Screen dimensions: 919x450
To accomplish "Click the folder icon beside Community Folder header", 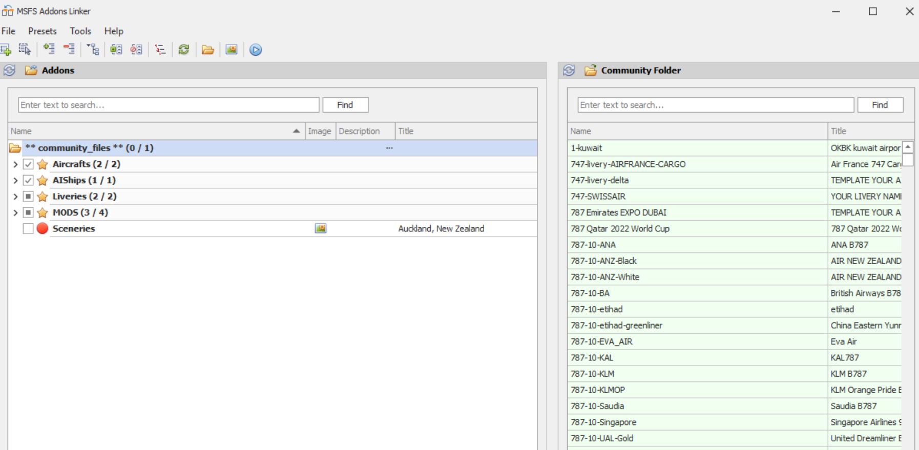I will (590, 70).
